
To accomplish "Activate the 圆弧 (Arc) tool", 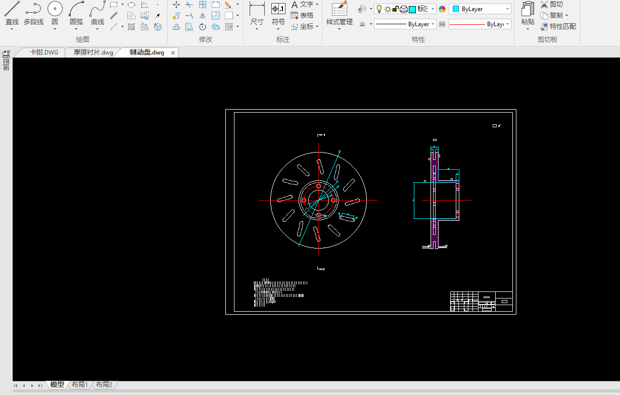I will tap(76, 14).
